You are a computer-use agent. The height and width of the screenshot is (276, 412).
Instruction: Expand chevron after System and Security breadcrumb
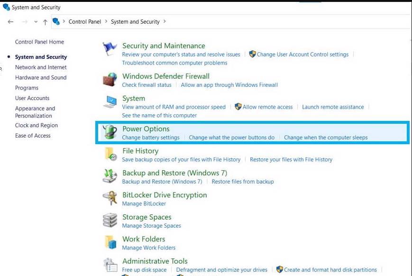click(x=165, y=21)
